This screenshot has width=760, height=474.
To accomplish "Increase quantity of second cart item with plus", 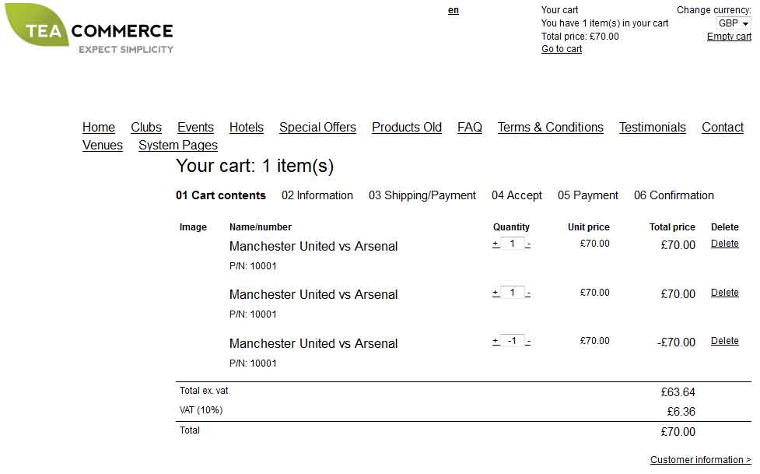I will click(x=496, y=293).
